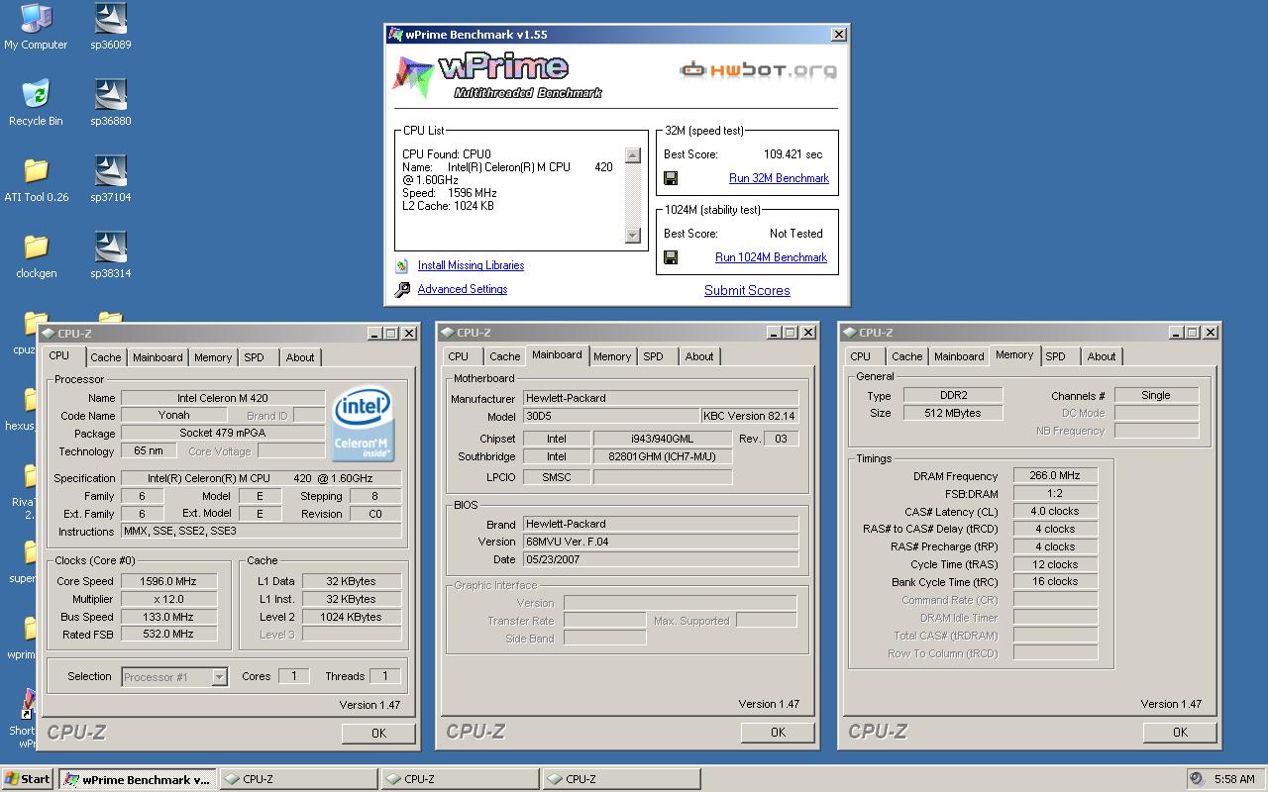Image resolution: width=1268 pixels, height=792 pixels.
Task: Switch to CPU tab in right CPU-Z
Action: pos(860,356)
